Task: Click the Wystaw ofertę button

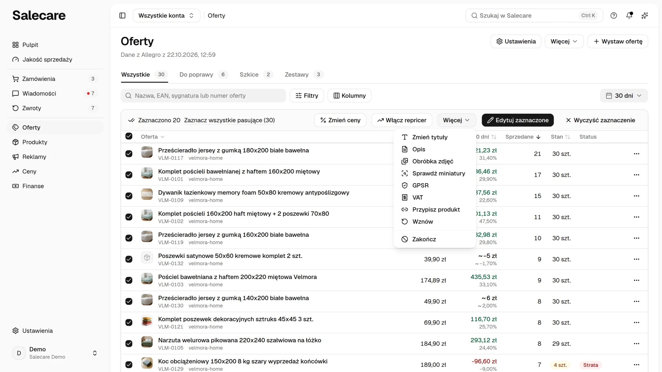Action: (x=618, y=41)
